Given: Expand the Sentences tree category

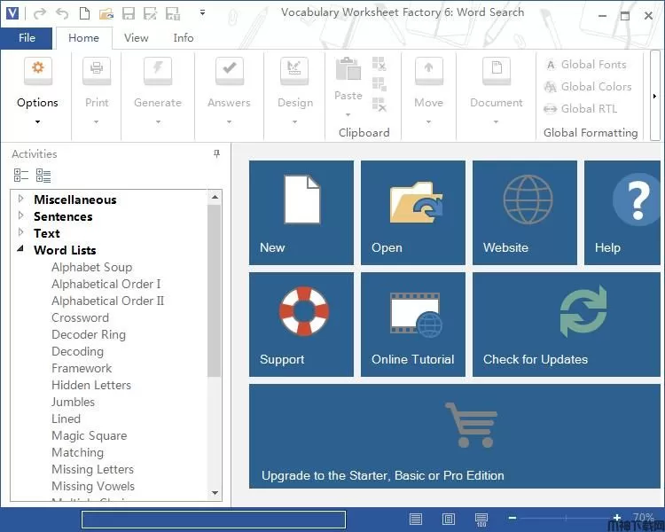Looking at the screenshot, I should 21,216.
